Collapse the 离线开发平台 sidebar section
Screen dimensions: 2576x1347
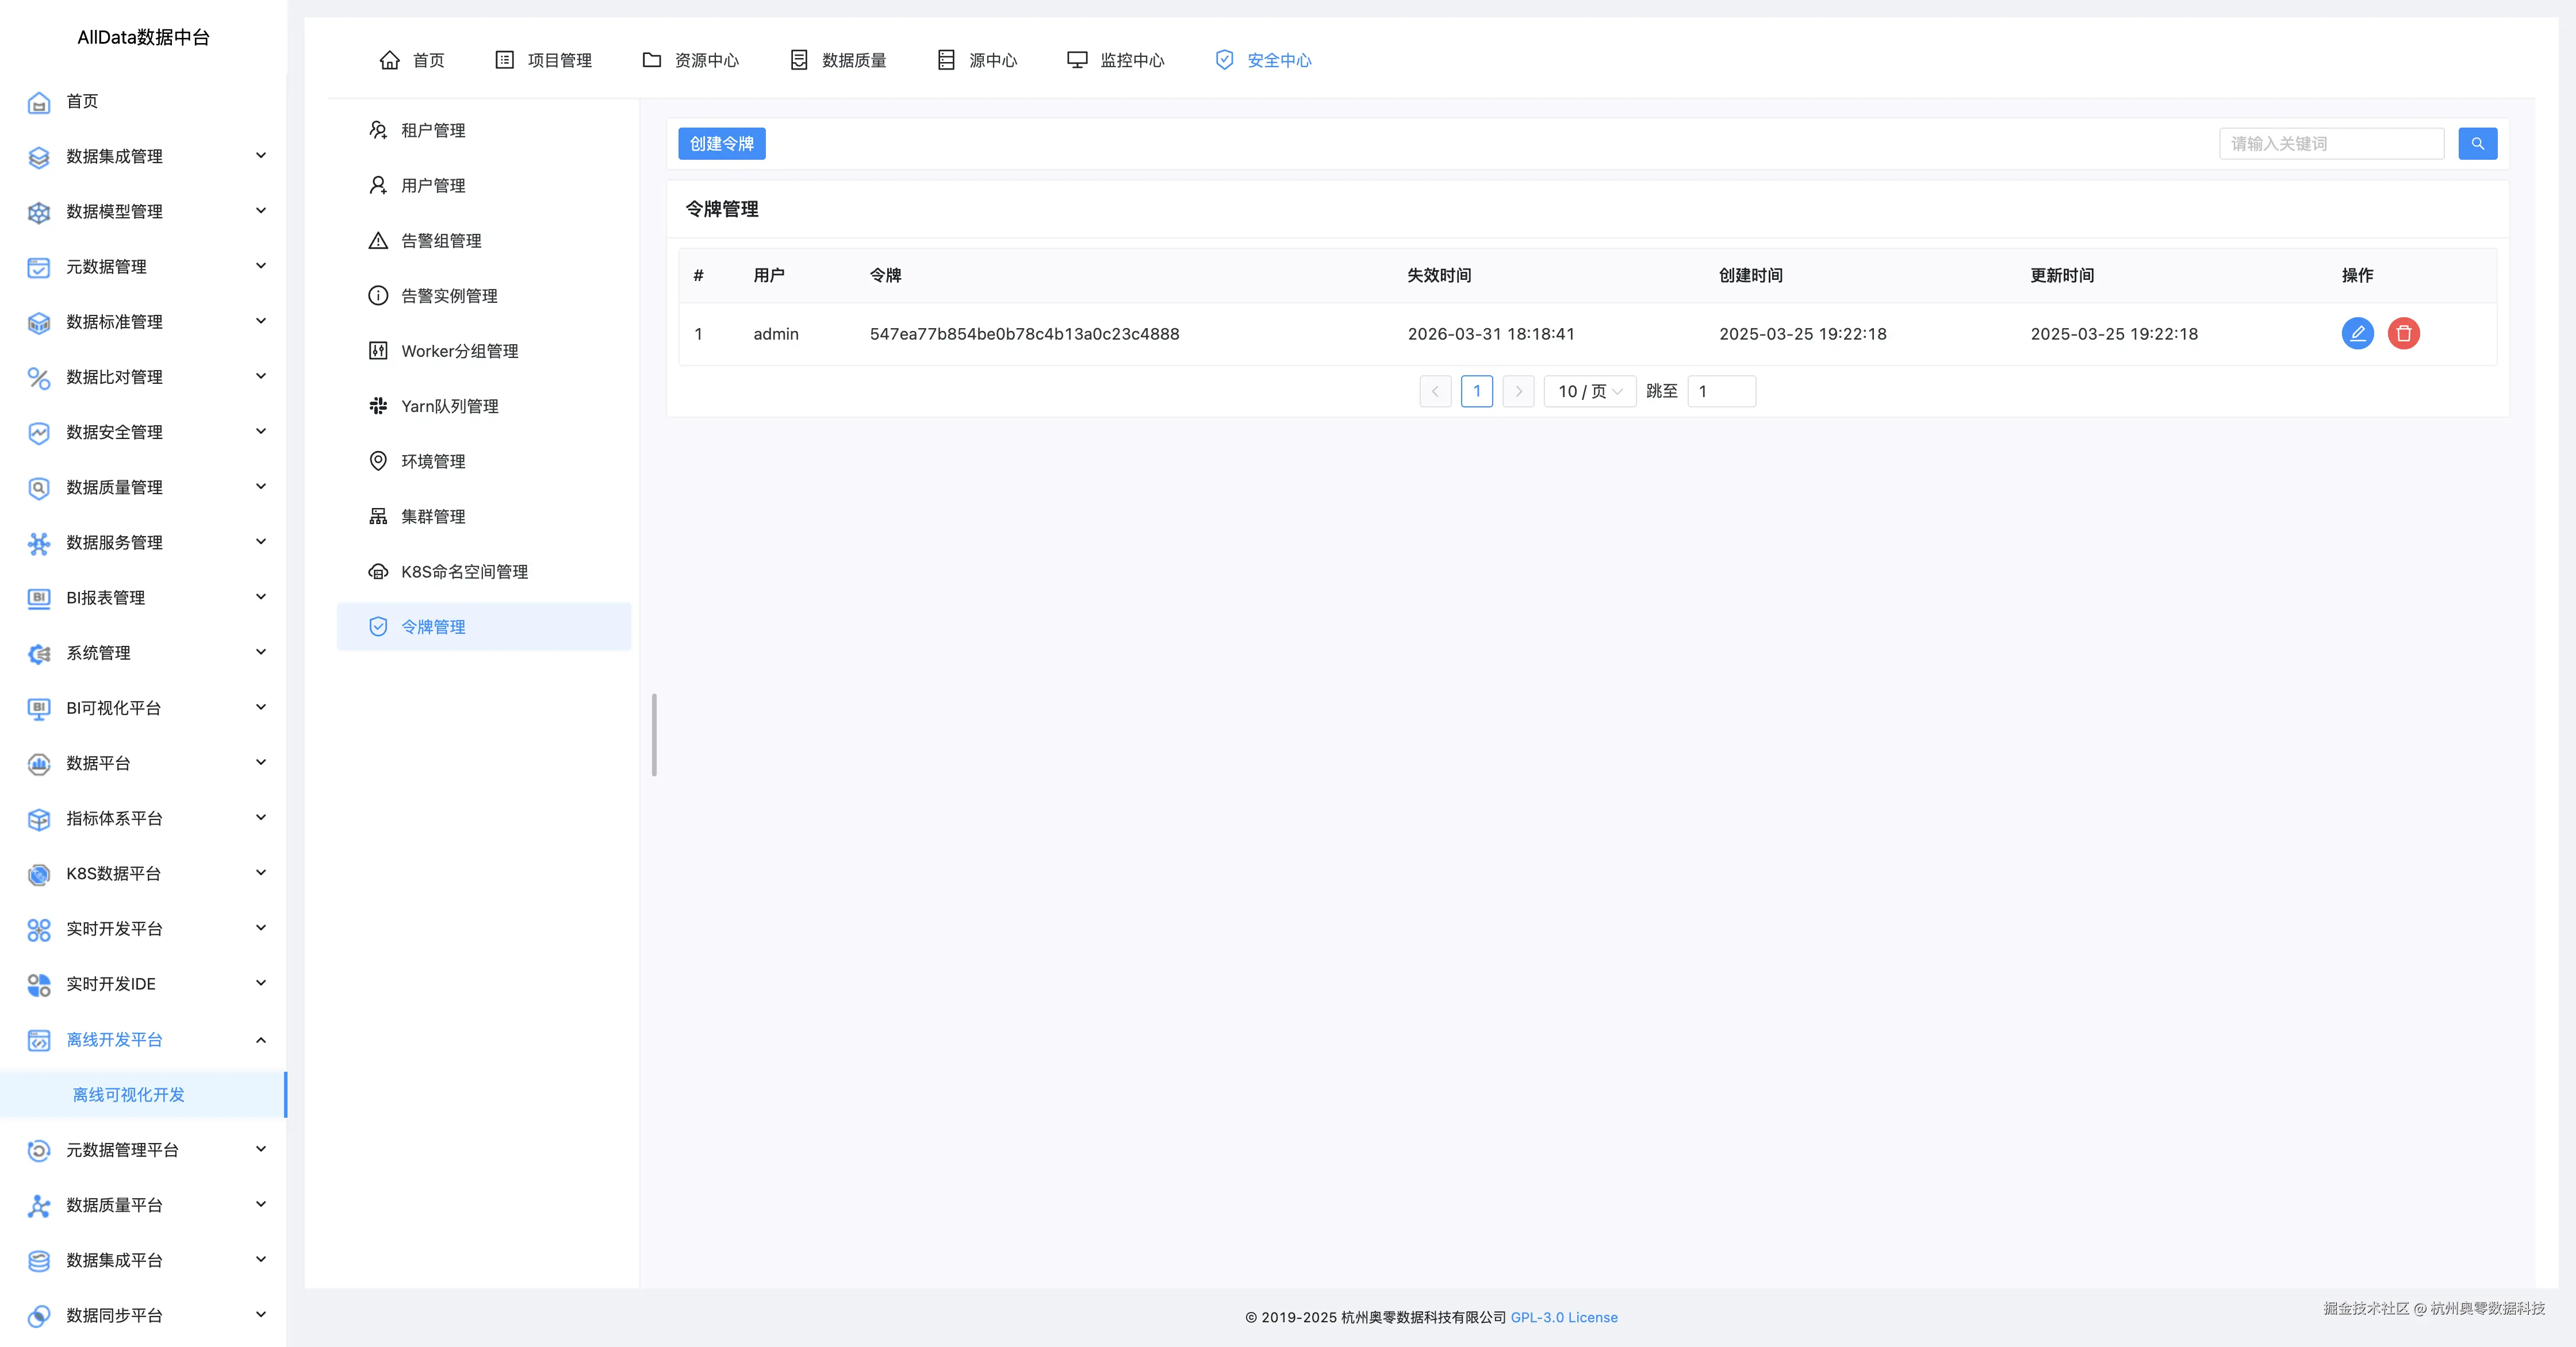click(x=261, y=1039)
